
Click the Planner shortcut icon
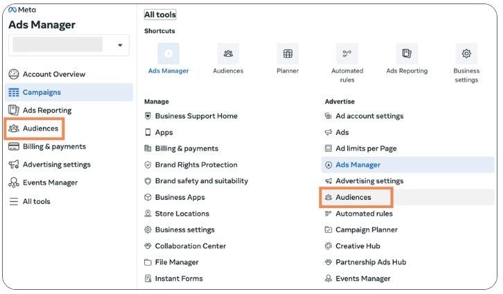(288, 53)
